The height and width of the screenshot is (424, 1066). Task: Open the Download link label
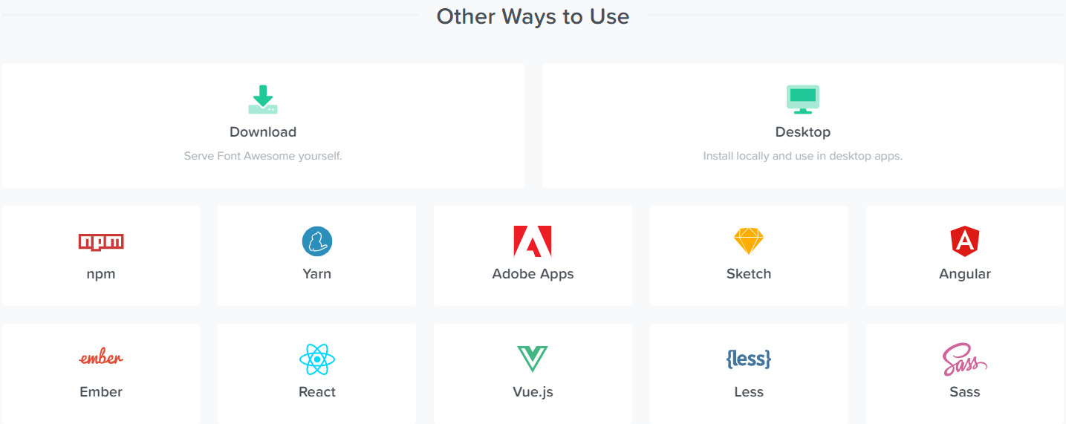[263, 132]
